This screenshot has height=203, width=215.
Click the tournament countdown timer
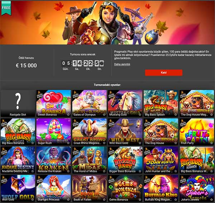pyautogui.click(x=83, y=63)
